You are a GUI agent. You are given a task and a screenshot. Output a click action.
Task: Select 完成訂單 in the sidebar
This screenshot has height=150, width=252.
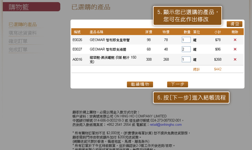point(18,50)
